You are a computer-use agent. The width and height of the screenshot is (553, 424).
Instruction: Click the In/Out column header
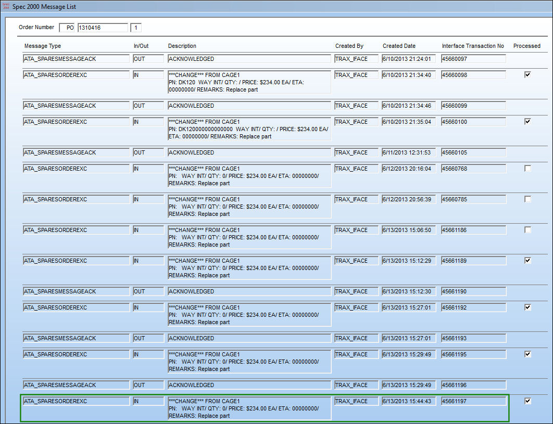coord(141,46)
